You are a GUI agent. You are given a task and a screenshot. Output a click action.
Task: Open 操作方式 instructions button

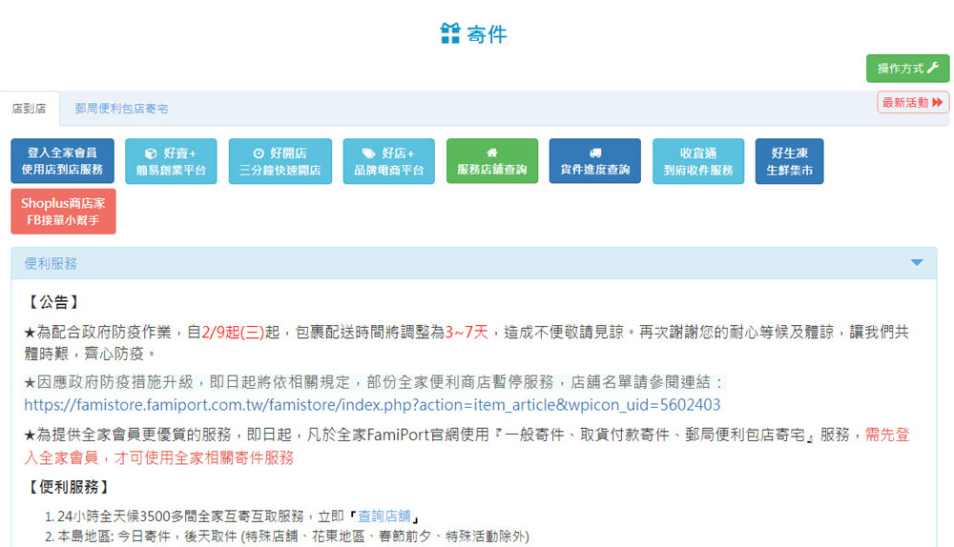tap(907, 68)
